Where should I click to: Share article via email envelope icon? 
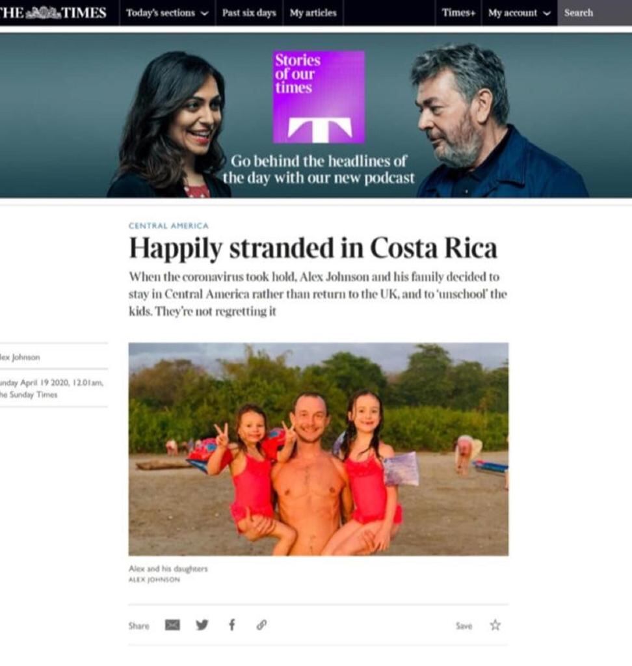(x=172, y=625)
